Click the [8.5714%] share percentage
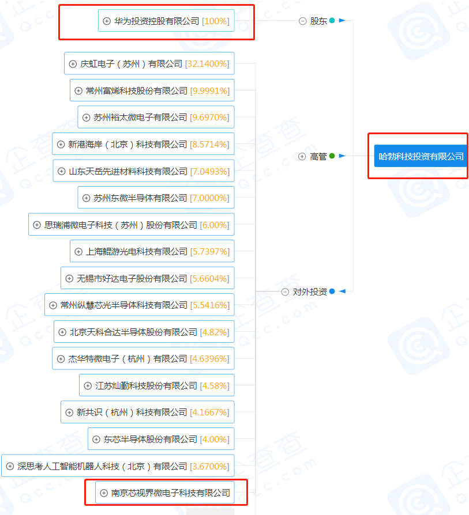This screenshot has height=515, width=469. [209, 145]
